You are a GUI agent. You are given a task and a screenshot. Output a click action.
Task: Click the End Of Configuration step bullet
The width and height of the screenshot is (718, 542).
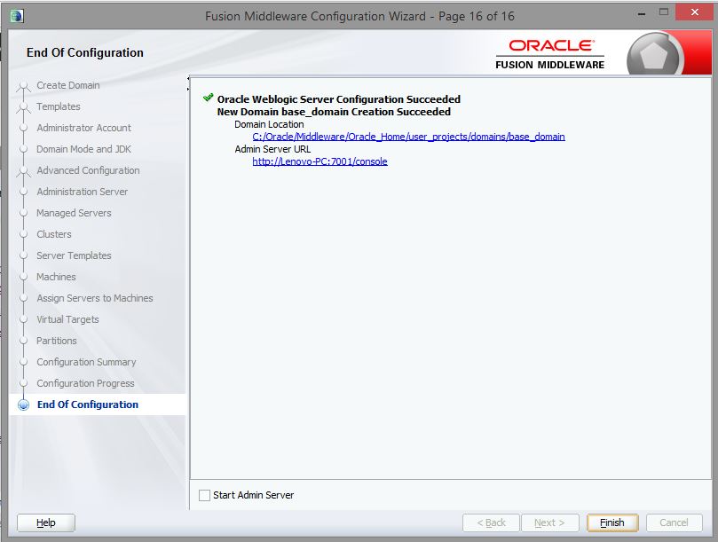(24, 405)
